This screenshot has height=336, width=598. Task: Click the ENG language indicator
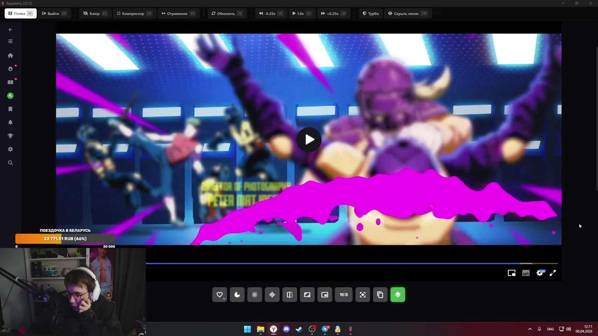tap(550, 329)
